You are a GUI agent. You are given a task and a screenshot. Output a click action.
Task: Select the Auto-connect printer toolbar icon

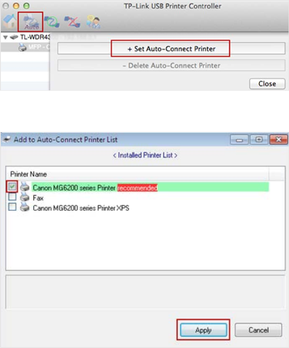click(x=31, y=22)
